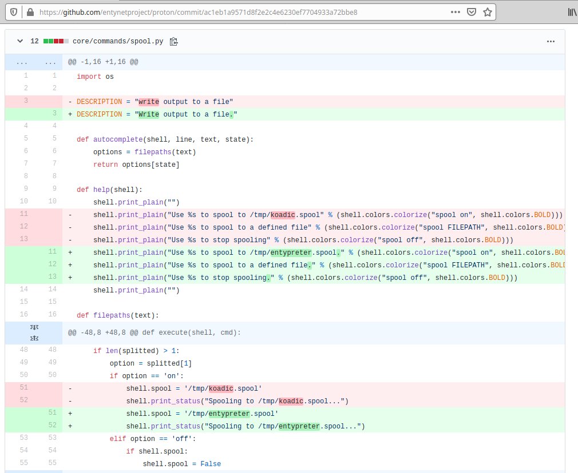Screen dimensions: 578x473
Task: Click the tracking protection shield icon
Action: pyautogui.click(x=14, y=12)
